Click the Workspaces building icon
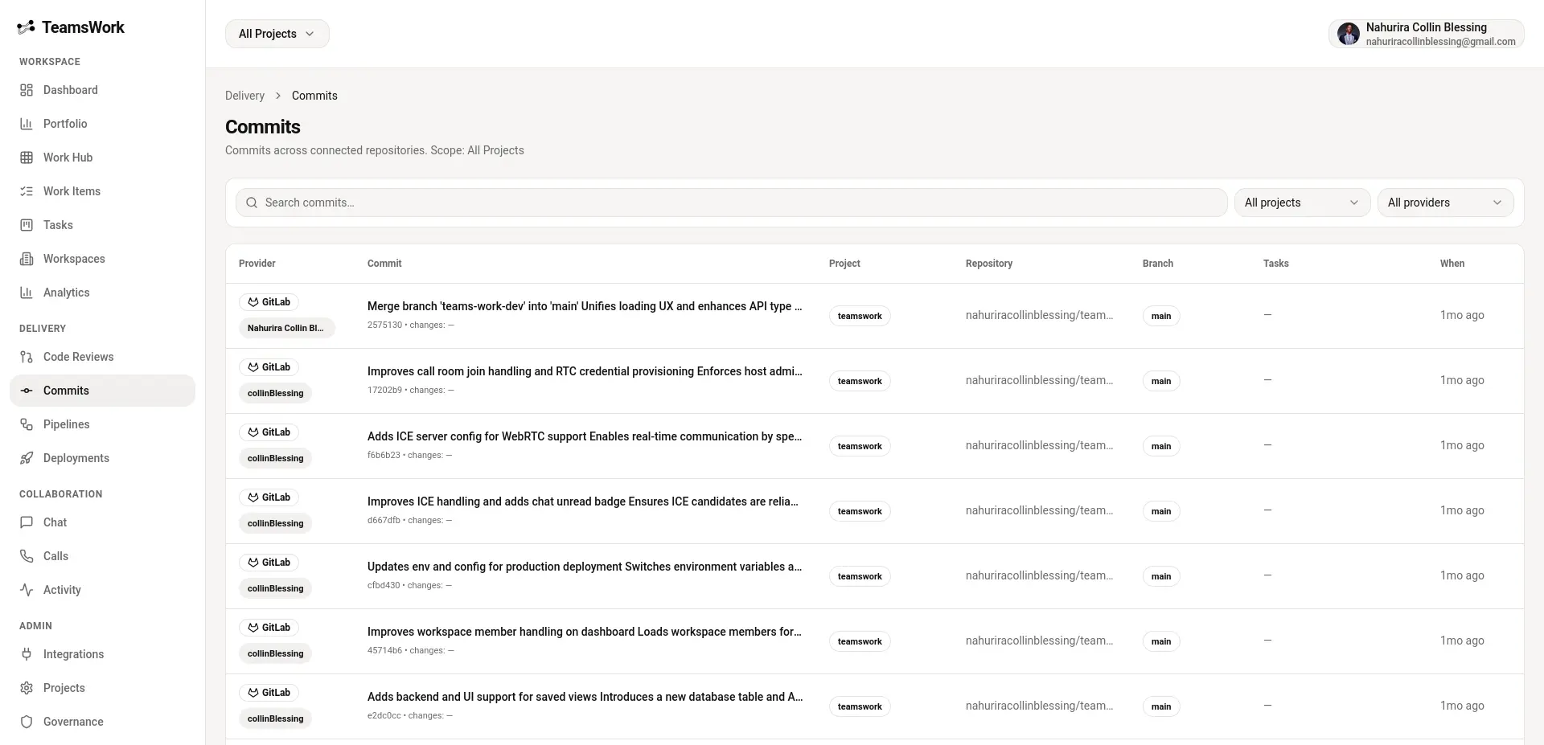The image size is (1544, 745). click(27, 259)
